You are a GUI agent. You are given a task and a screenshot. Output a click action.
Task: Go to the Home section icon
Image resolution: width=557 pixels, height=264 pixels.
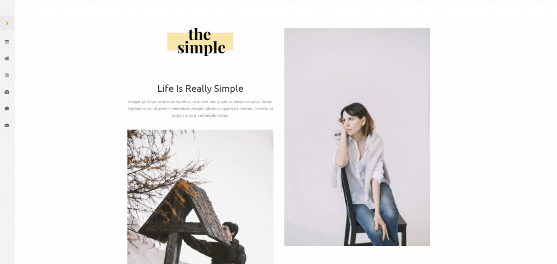[7, 59]
